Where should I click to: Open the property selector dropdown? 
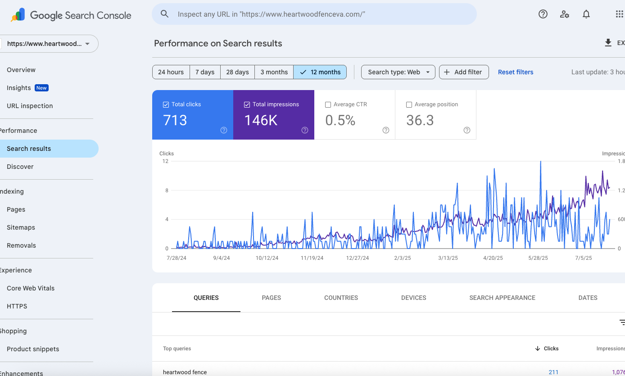coord(50,44)
